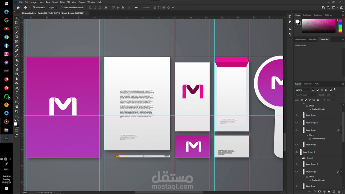
Task: Select the Gradient tool
Action: [17, 74]
